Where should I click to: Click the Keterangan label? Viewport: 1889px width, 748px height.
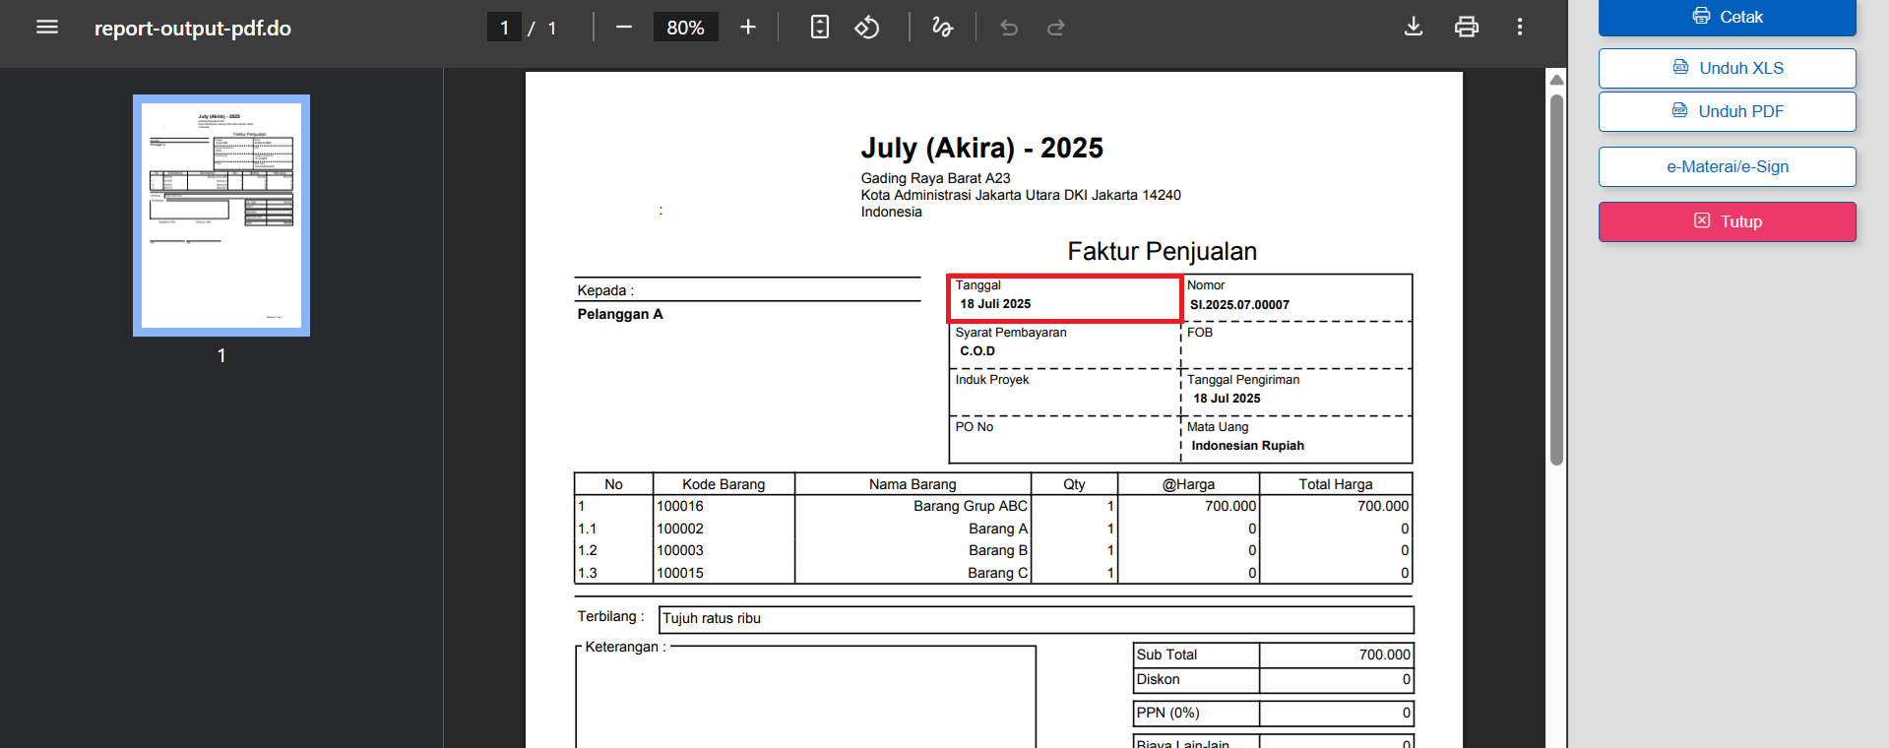point(625,647)
